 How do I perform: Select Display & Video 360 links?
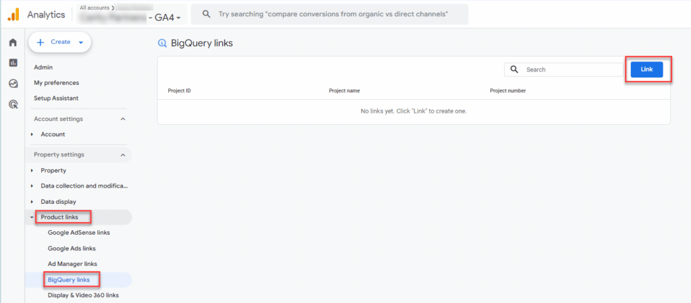click(83, 295)
